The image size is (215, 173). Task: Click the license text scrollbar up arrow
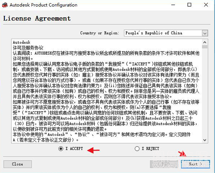(x=205, y=42)
